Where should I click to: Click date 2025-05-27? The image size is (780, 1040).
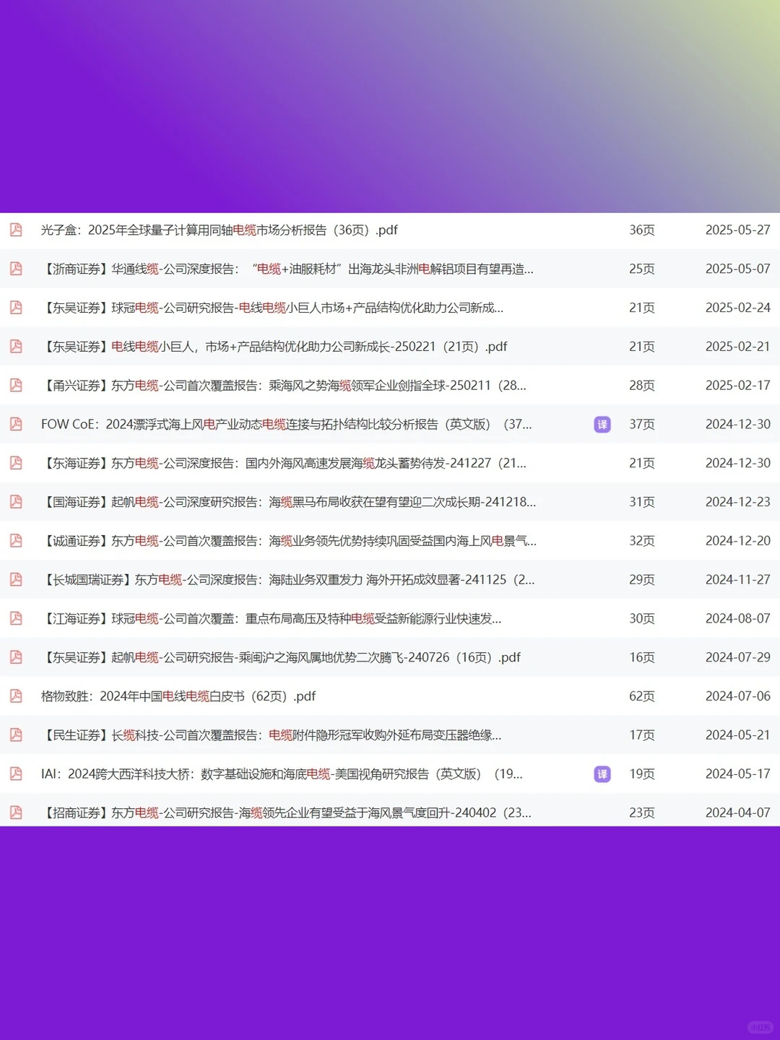click(738, 230)
